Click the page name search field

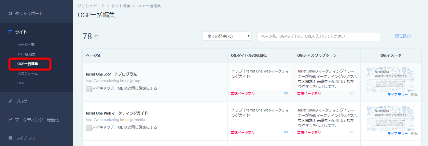click(x=319, y=36)
